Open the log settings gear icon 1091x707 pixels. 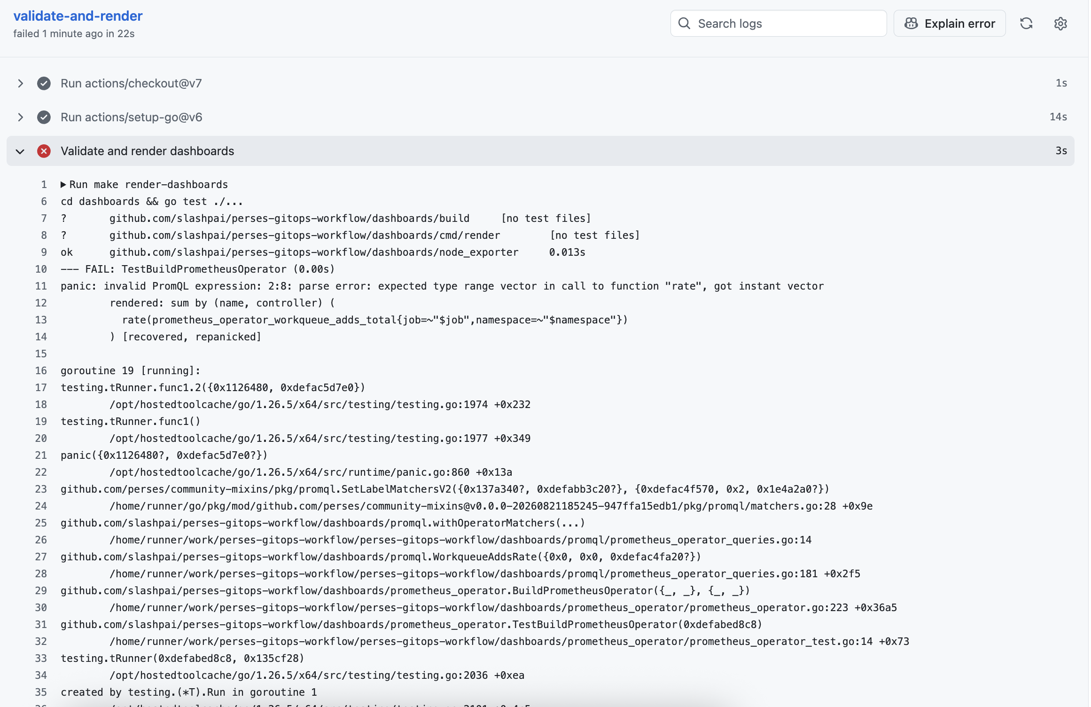(x=1060, y=24)
